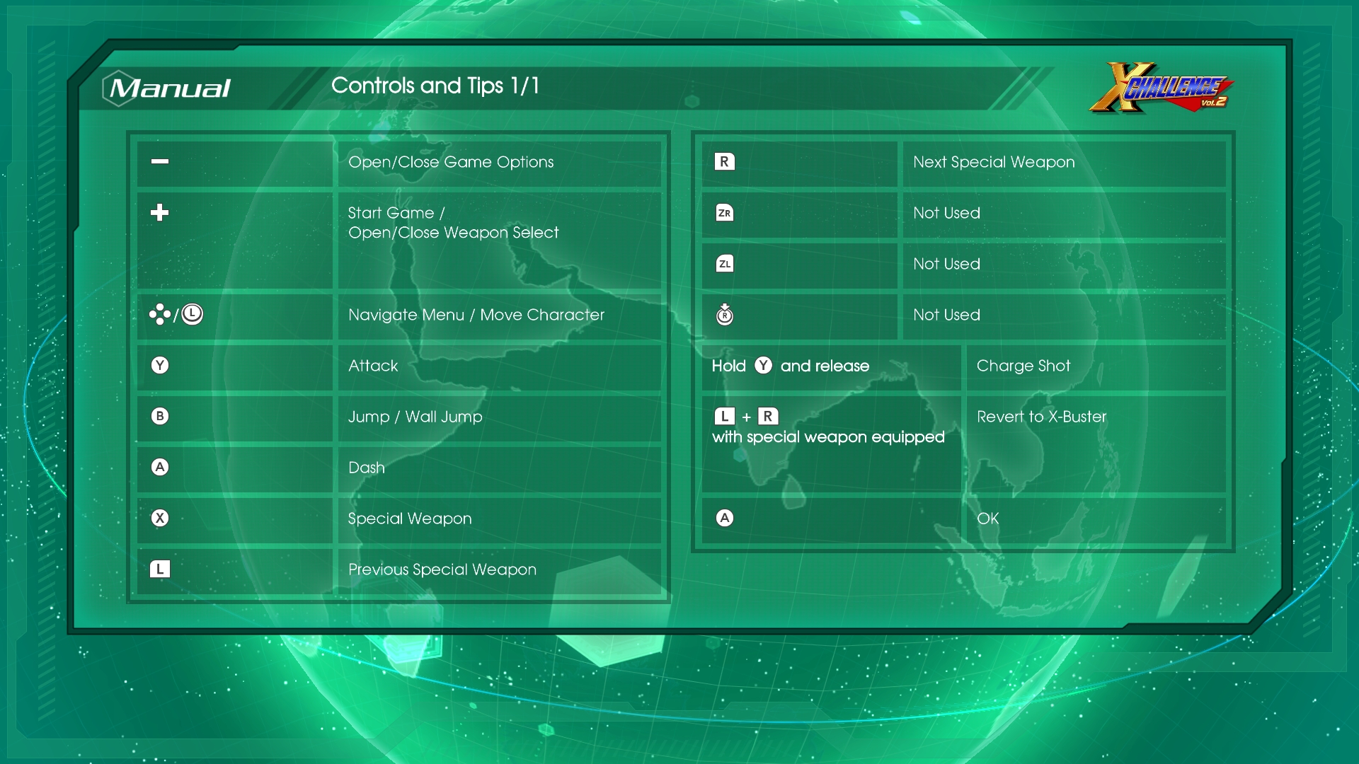Click the Y button icon beside Attack
Image resolution: width=1359 pixels, height=764 pixels.
click(x=160, y=365)
